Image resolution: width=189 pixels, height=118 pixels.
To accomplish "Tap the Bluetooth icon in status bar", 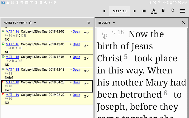I will 150,2.
